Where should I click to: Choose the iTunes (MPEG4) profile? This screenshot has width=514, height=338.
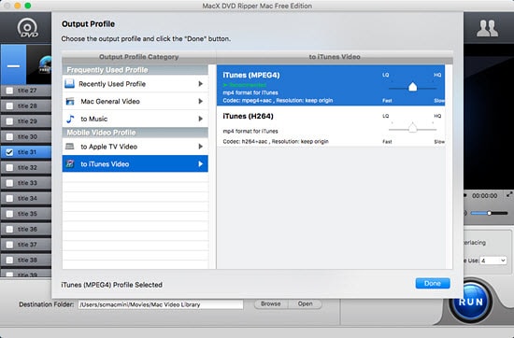point(331,85)
